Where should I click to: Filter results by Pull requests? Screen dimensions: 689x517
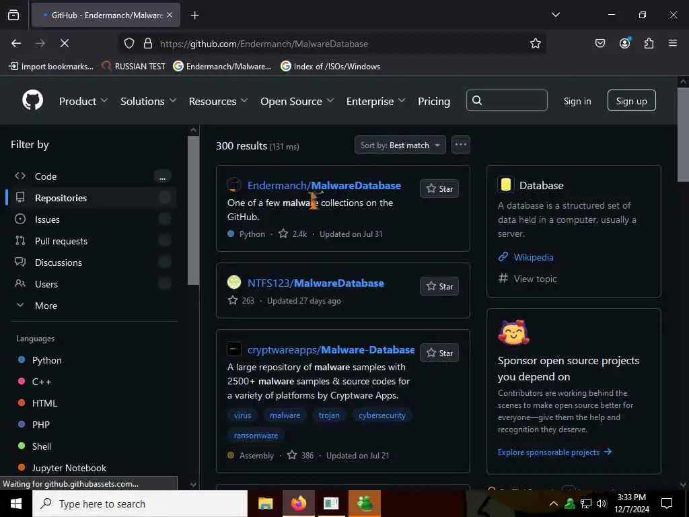[92, 241]
